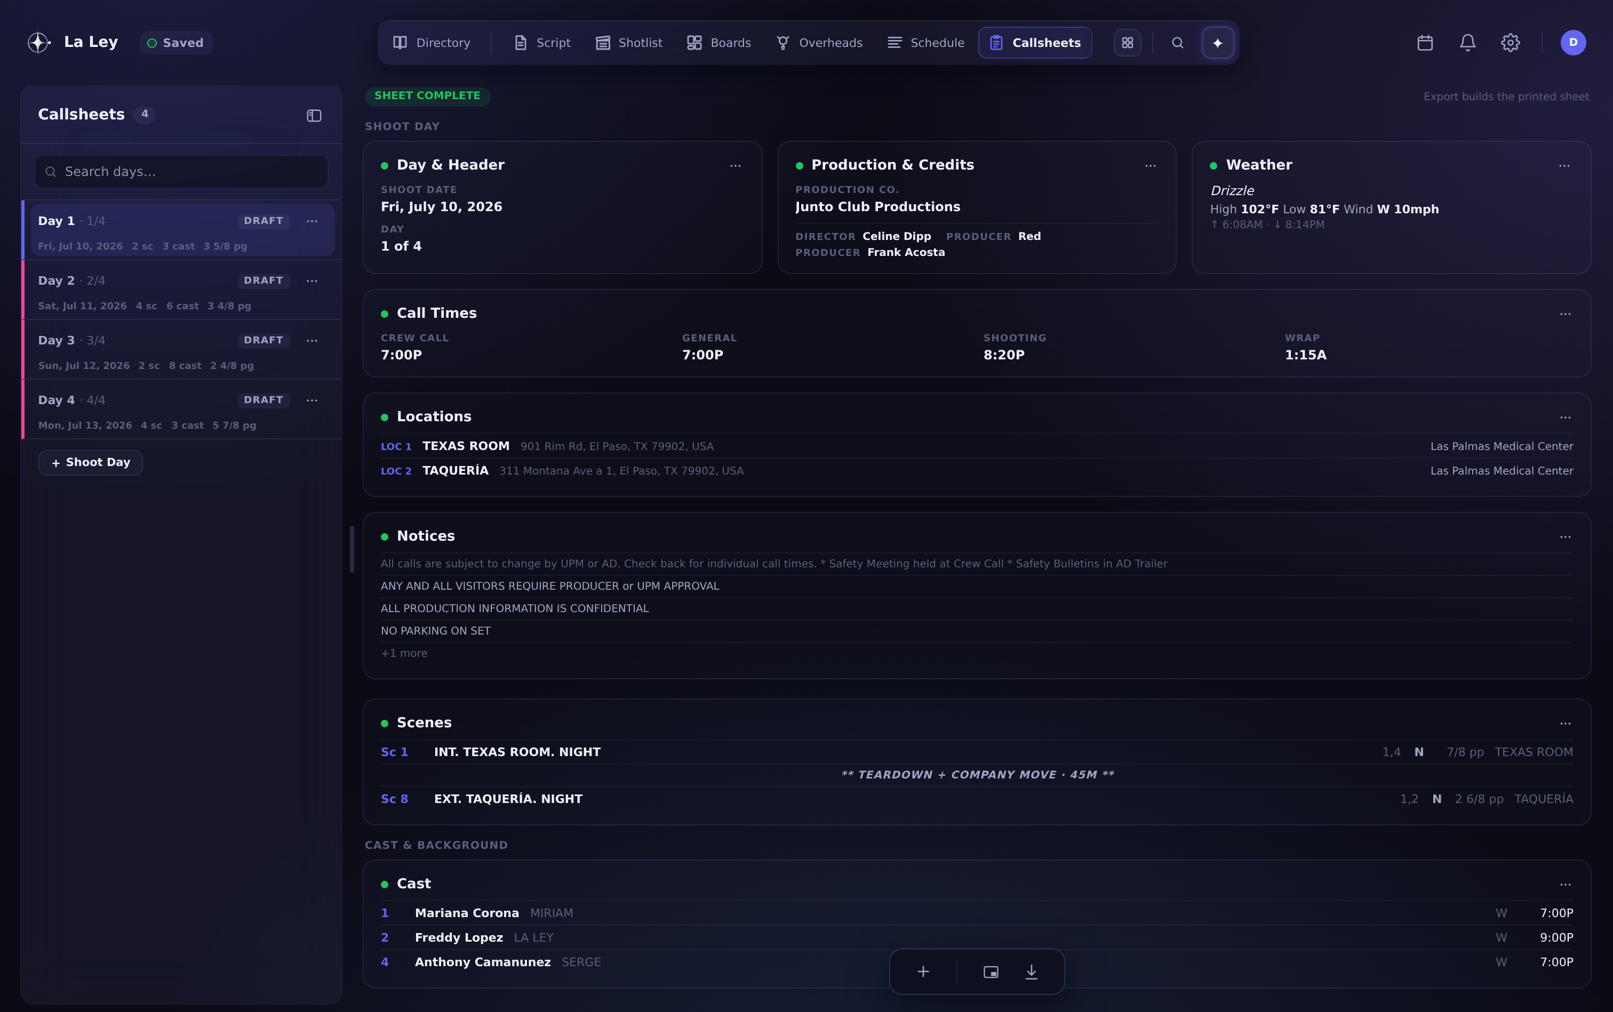
Task: Open the Shotlist tab
Action: [629, 43]
